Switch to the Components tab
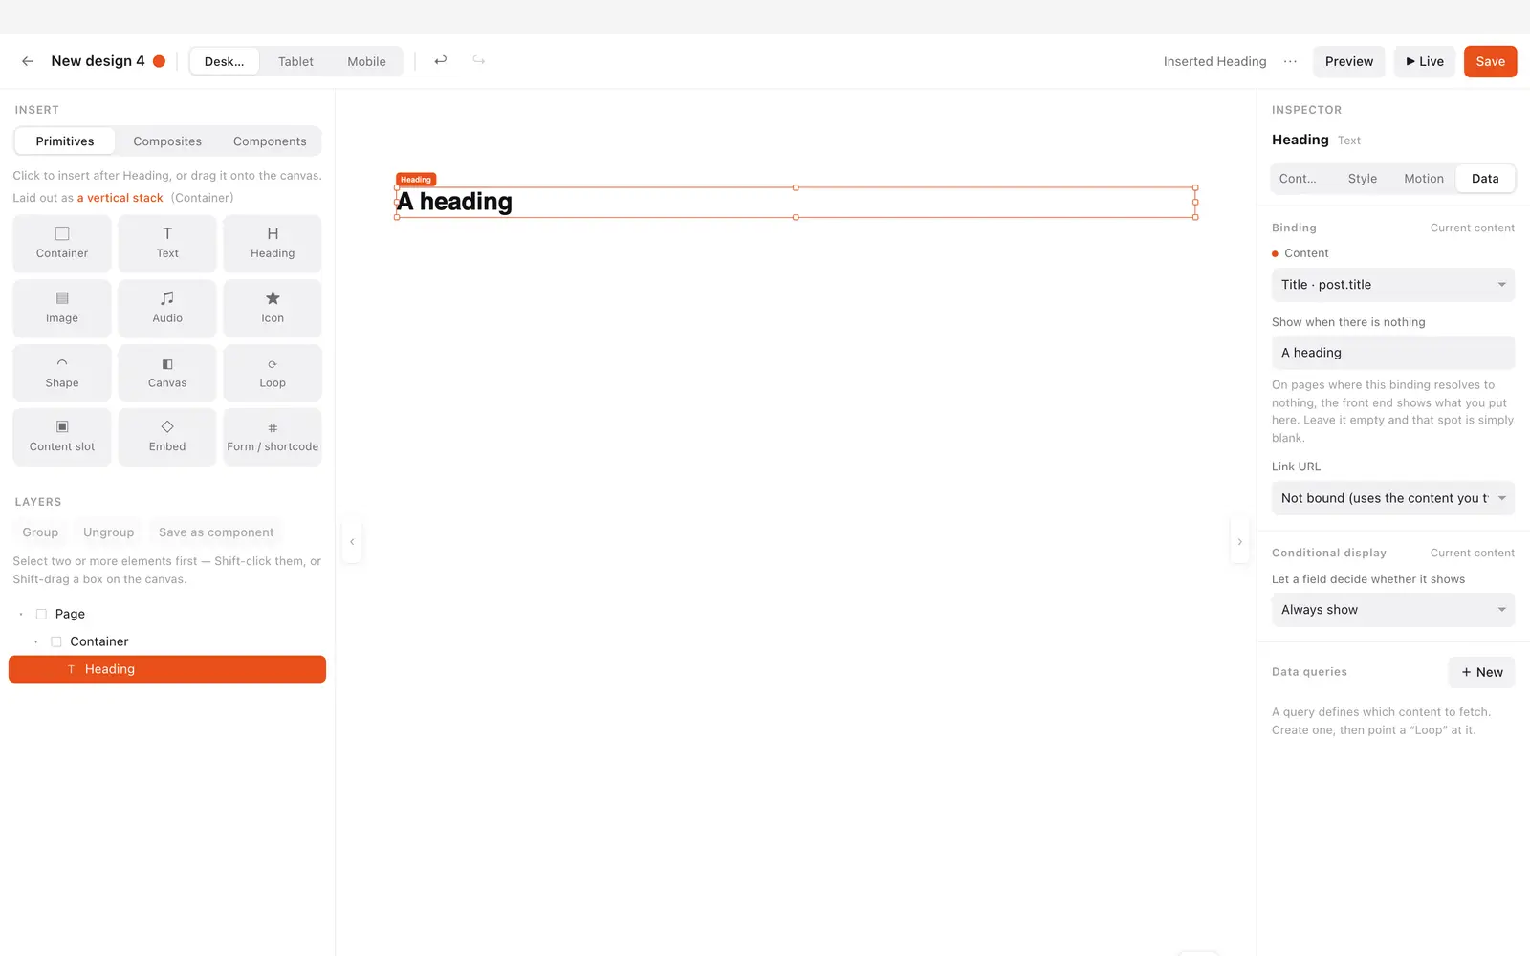The width and height of the screenshot is (1530, 956). tap(270, 141)
